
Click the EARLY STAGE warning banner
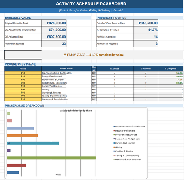coord(94,55)
